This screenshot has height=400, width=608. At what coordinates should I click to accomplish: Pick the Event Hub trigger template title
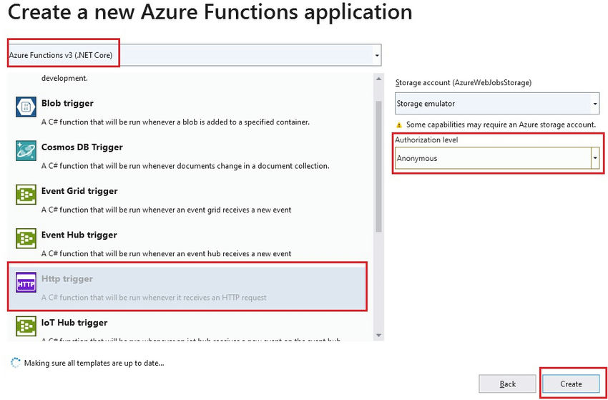pos(79,235)
